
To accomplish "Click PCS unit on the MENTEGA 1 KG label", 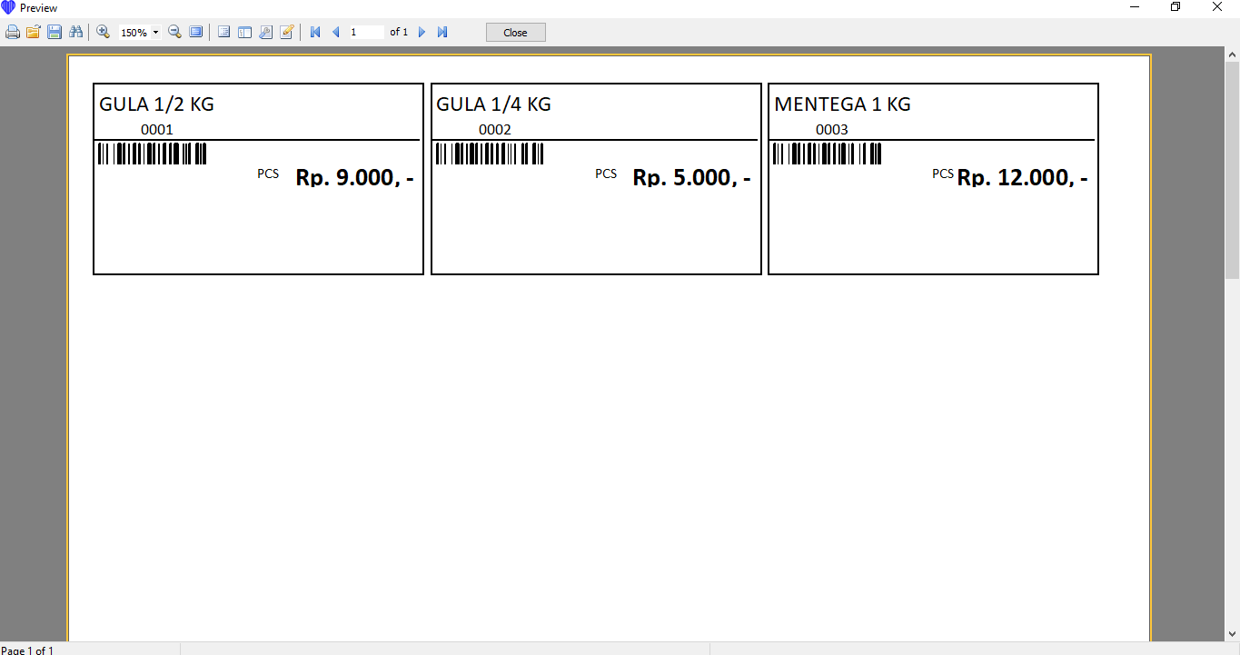I will point(943,174).
